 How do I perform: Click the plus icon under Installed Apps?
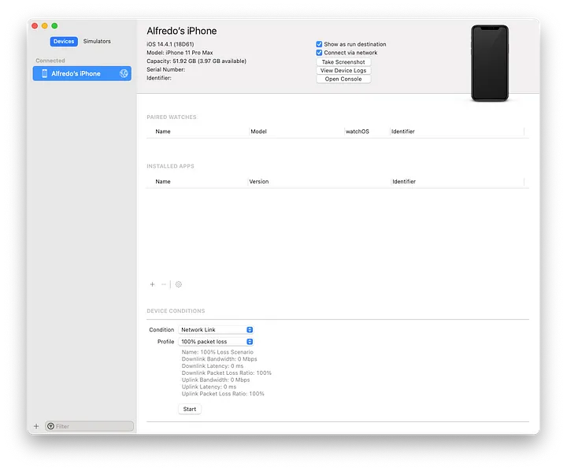(152, 284)
